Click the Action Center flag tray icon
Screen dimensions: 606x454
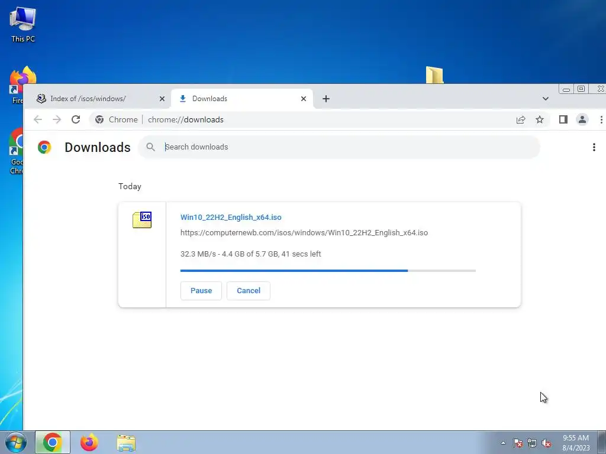pyautogui.click(x=518, y=443)
